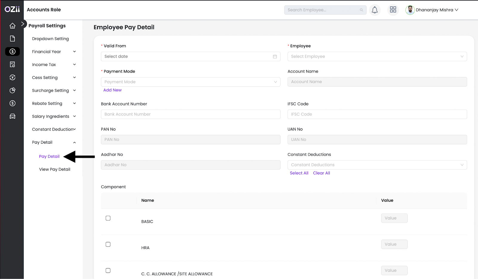
Task: Click the Add New link
Action: pyautogui.click(x=112, y=90)
